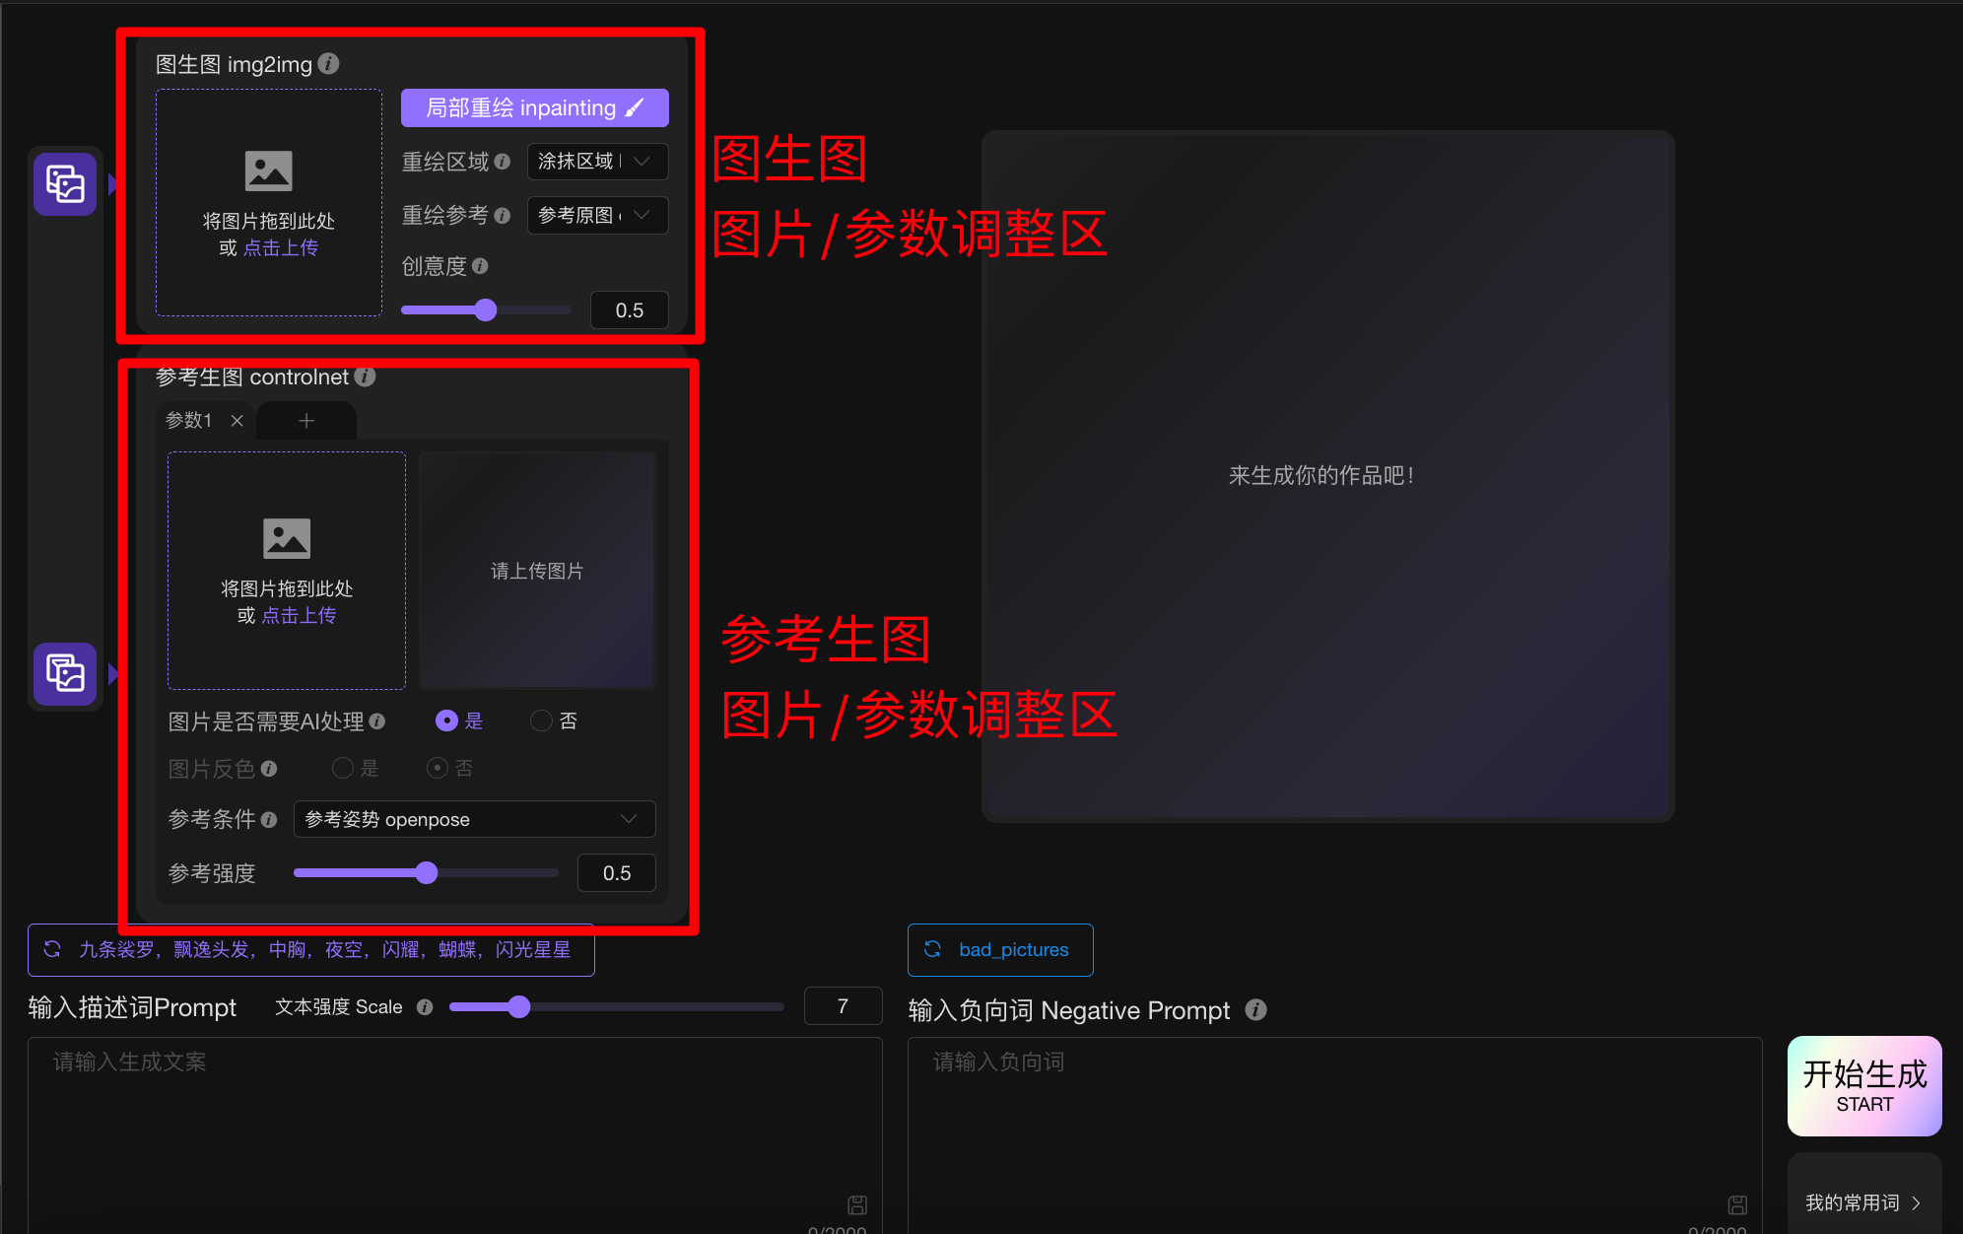Keep 是 selected for AI处理 option
1963x1234 pixels.
tap(446, 720)
